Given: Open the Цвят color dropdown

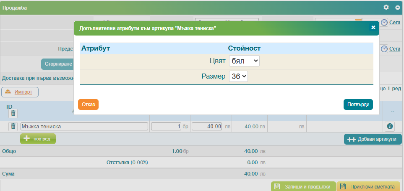Looking at the screenshot, I should pyautogui.click(x=244, y=61).
